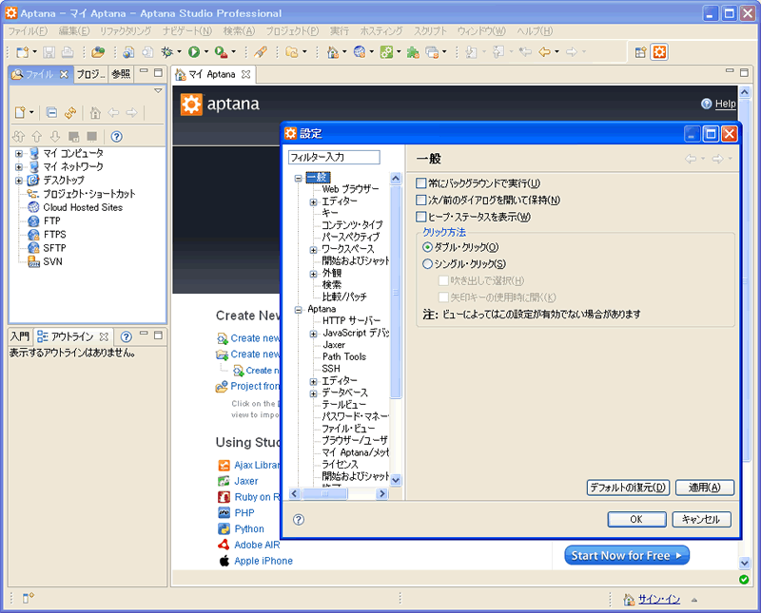Screen dimensions: 761x613
Task: Select the シングル・クリック radio button
Action: (x=427, y=264)
